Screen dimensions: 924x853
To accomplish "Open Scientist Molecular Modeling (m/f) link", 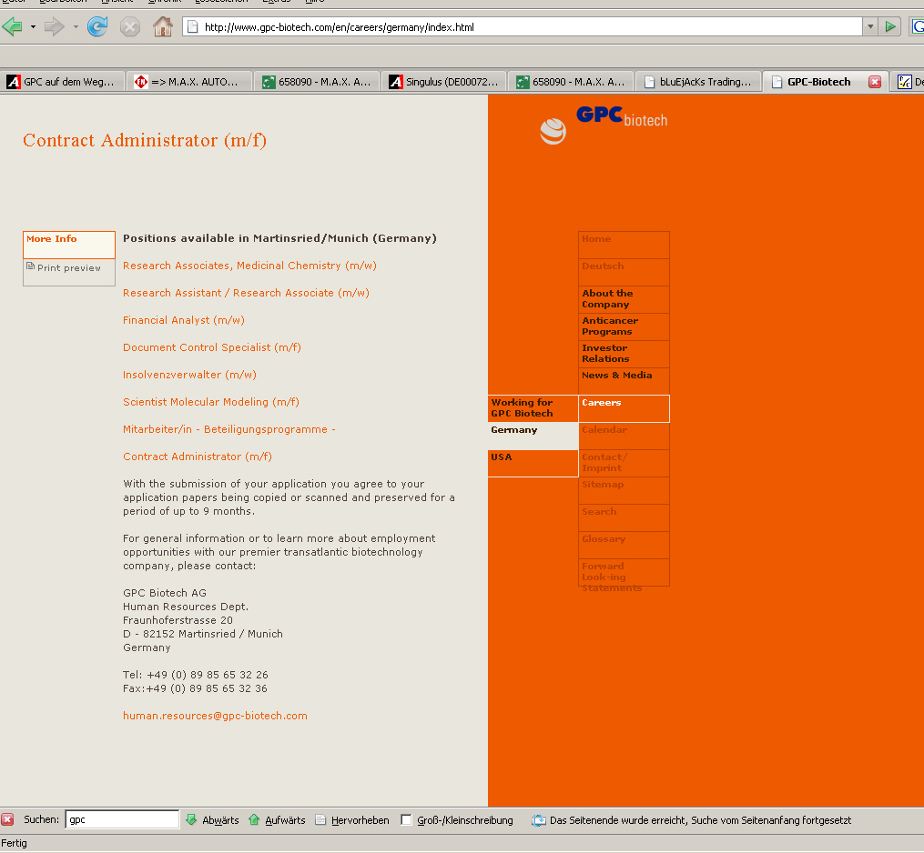I will point(211,402).
